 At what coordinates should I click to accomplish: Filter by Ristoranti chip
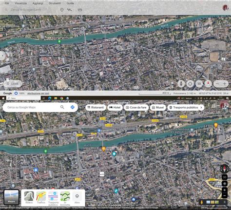click(96, 108)
